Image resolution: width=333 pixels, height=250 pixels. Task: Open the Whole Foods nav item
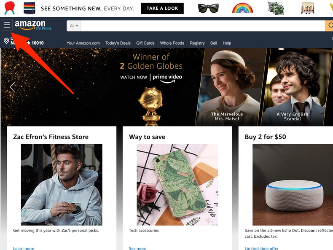(172, 43)
